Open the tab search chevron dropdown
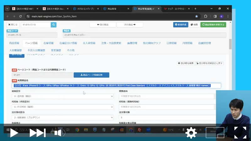 pyautogui.click(x=7, y=9)
